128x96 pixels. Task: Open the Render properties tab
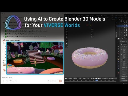point(118,45)
